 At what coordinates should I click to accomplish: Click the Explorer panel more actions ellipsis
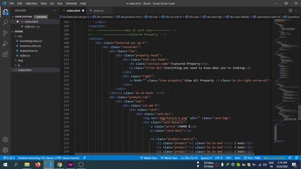point(55,10)
